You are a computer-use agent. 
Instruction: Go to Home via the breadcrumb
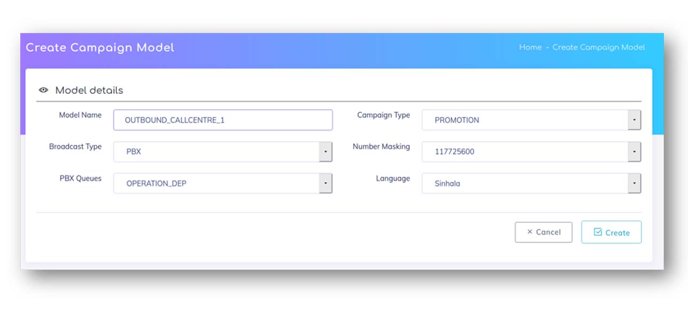530,47
